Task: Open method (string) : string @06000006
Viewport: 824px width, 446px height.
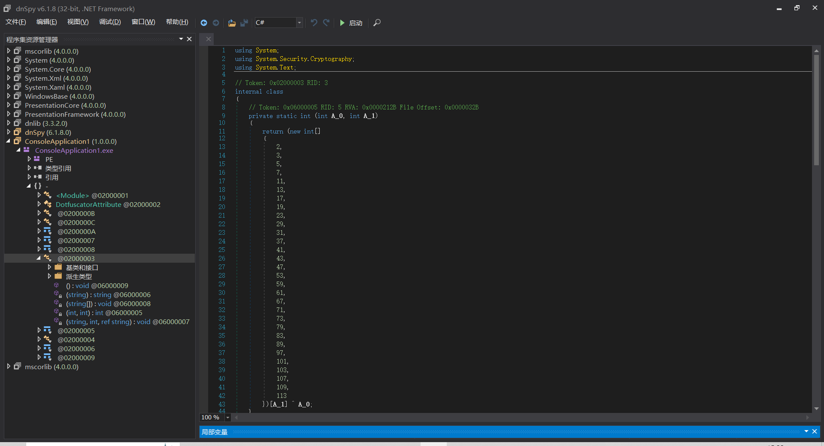Action: tap(108, 294)
